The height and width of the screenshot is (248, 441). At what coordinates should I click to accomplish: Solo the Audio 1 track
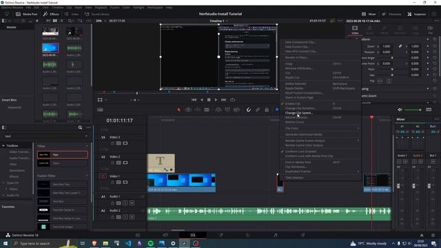pyautogui.click(x=125, y=203)
